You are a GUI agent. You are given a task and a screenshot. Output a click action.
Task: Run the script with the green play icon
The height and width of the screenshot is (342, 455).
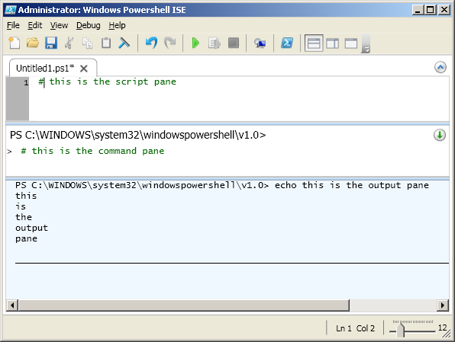(196, 43)
